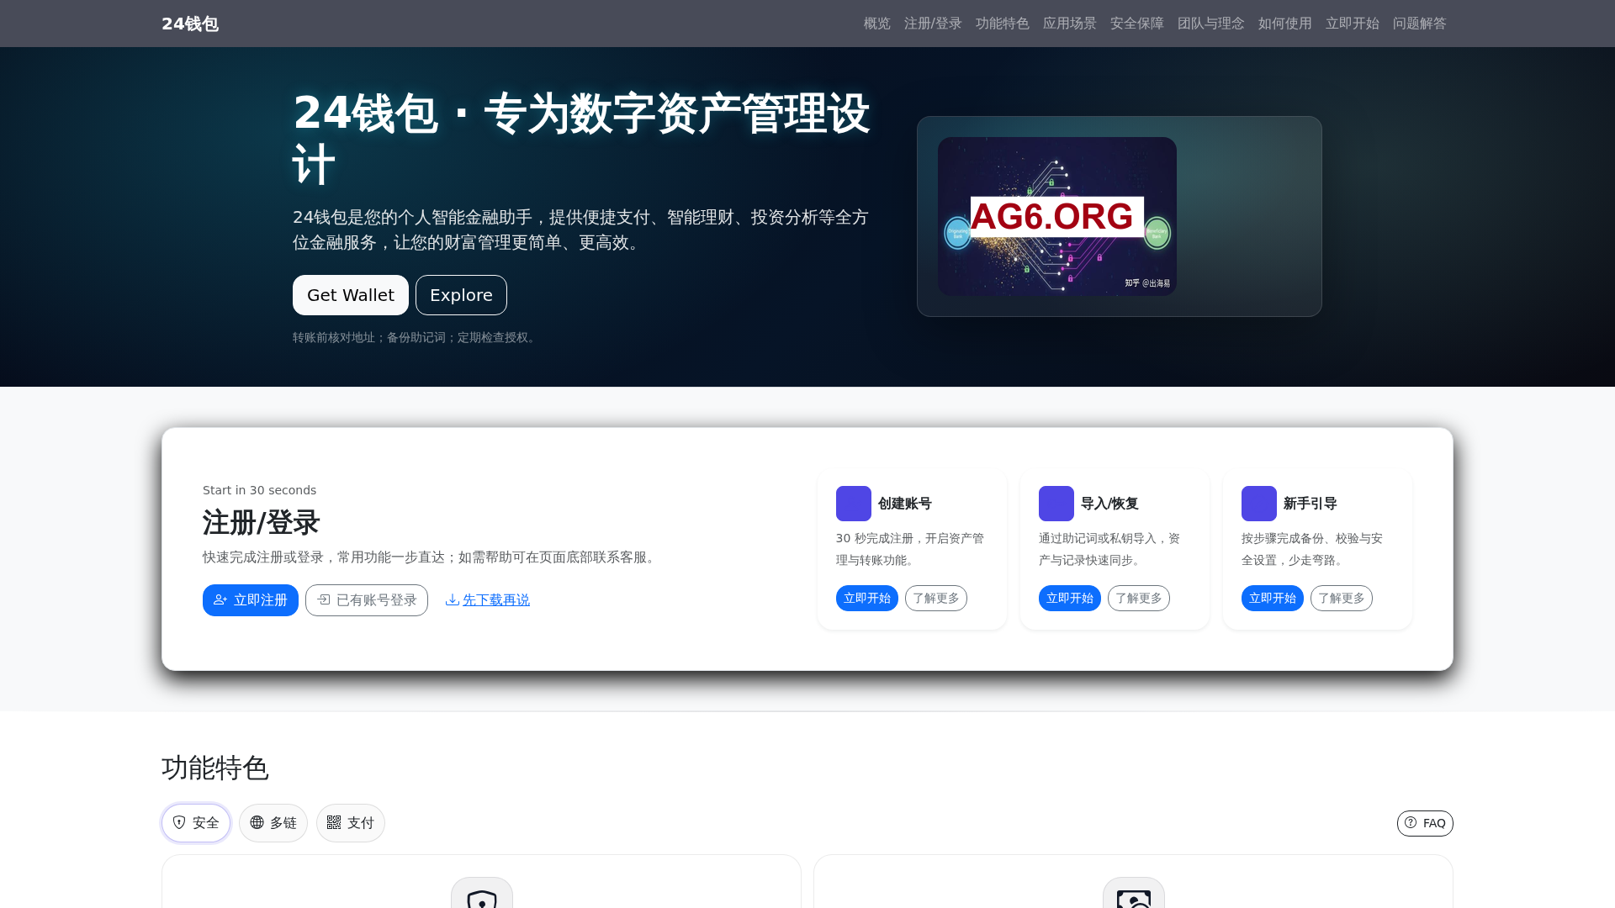Open the FAQ button
The height and width of the screenshot is (908, 1615).
1425,823
